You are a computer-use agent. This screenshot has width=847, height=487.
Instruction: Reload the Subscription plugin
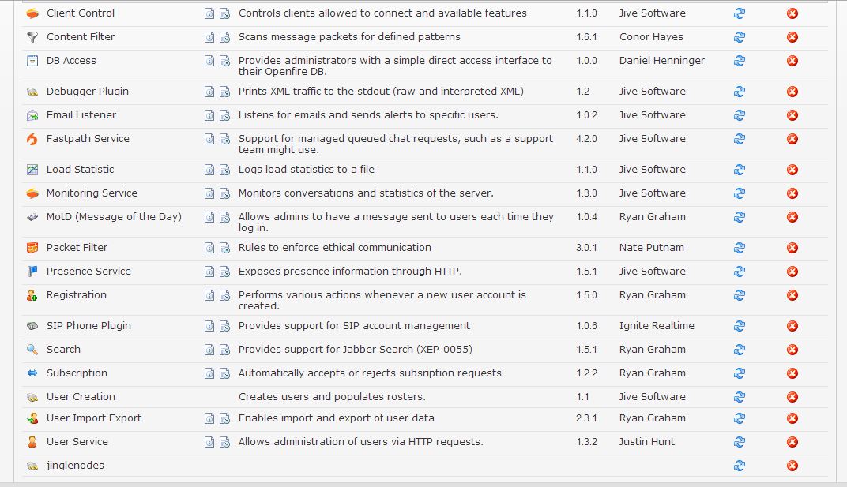pyautogui.click(x=740, y=374)
